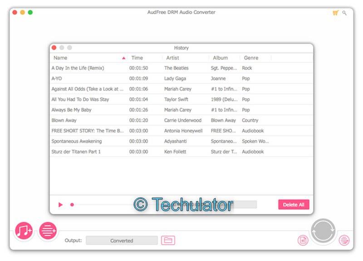The width and height of the screenshot is (363, 261).
Task: Click artist 'Antonia Honeywell' cell
Action: pos(183,131)
